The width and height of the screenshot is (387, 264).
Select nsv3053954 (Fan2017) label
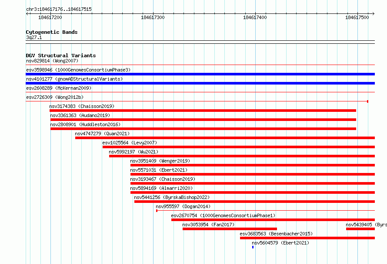click(208, 225)
